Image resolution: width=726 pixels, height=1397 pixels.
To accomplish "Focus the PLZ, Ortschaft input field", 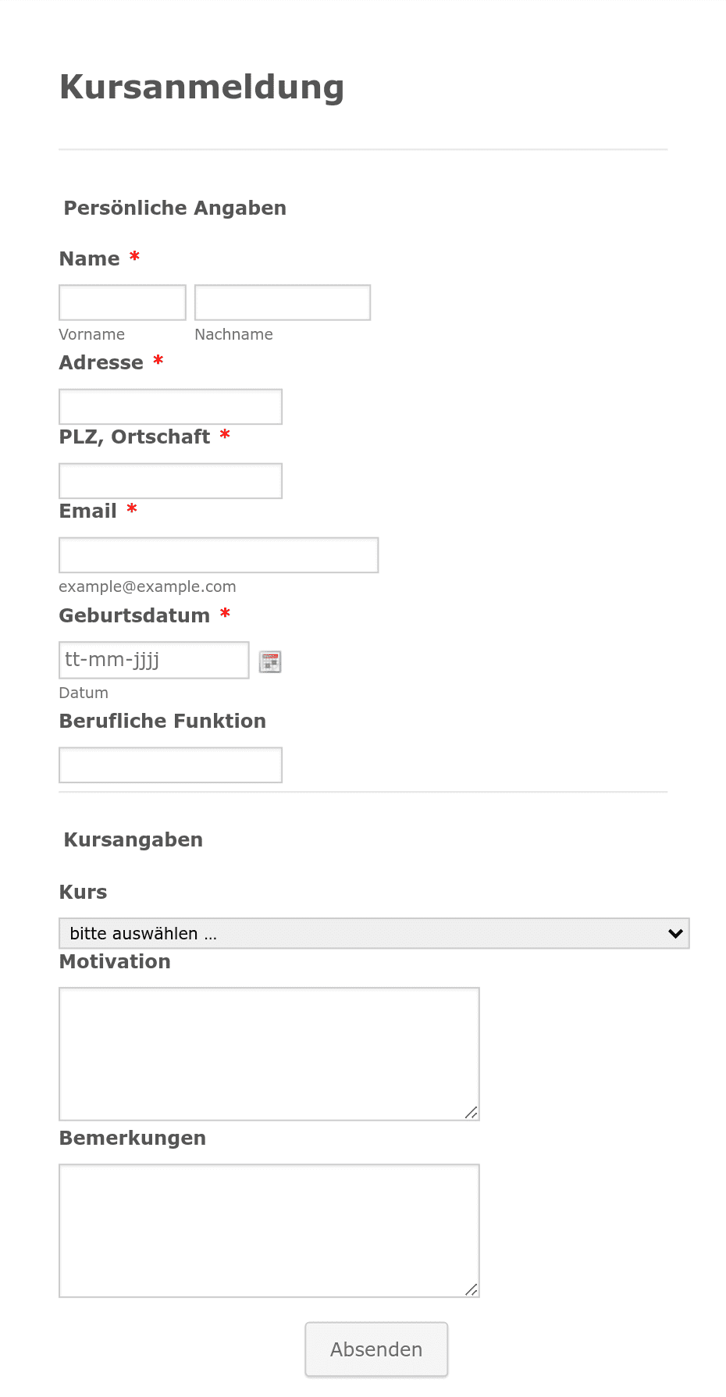I will [170, 481].
